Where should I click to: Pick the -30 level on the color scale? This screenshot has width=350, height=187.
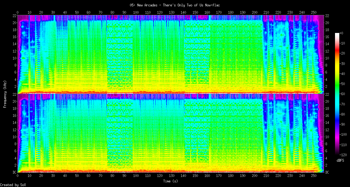click(x=342, y=63)
